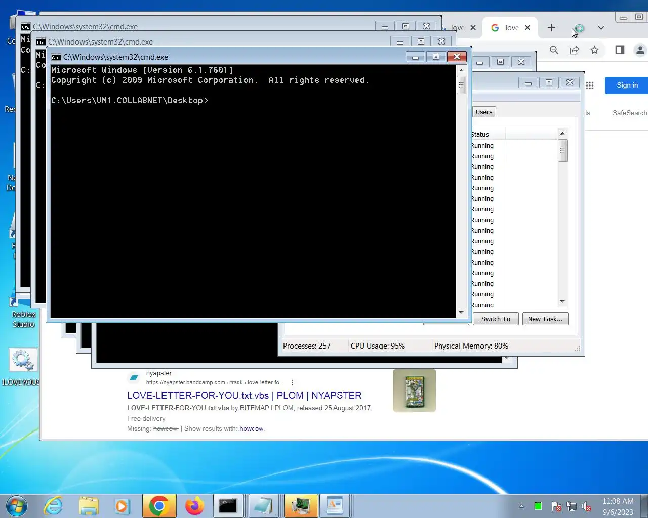Launch Internet Explorer from the taskbar

53,506
